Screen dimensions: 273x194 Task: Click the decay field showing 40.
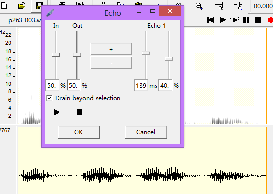click(x=165, y=85)
